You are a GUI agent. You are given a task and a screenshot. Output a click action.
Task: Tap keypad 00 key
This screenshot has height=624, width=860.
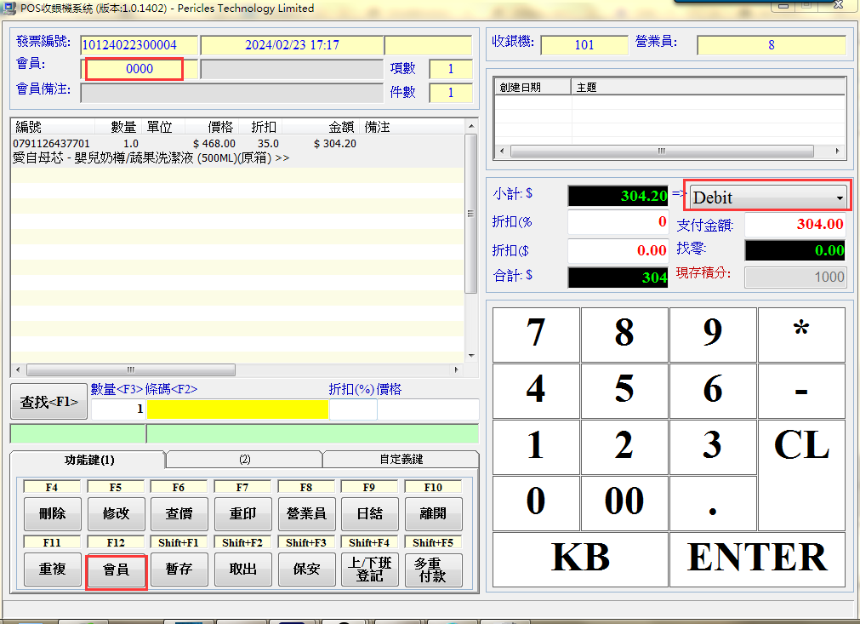pyautogui.click(x=624, y=503)
